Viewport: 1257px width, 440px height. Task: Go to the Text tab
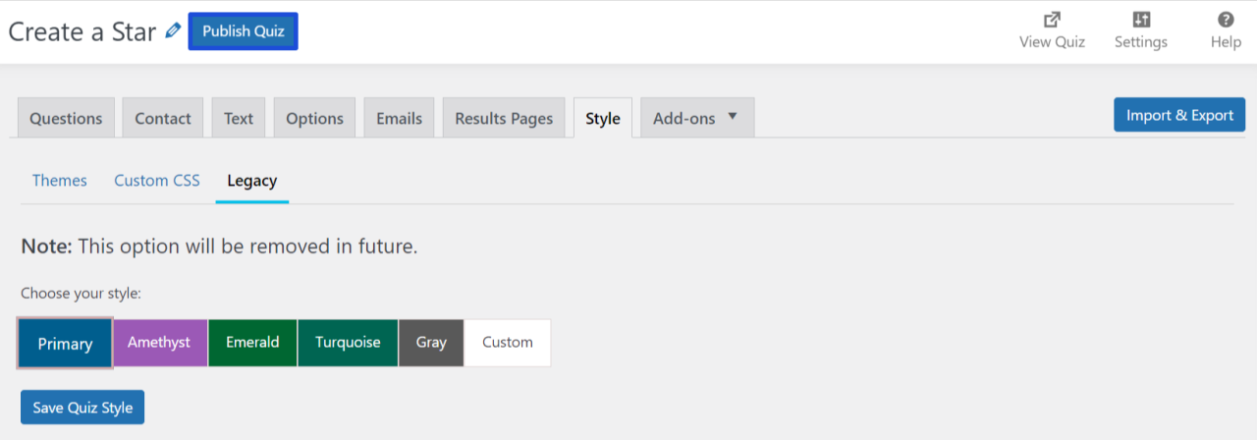[x=239, y=118]
